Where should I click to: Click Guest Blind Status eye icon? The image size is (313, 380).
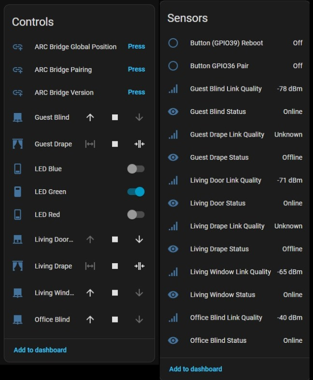173,112
